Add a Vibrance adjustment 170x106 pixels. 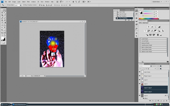click(x=145, y=31)
